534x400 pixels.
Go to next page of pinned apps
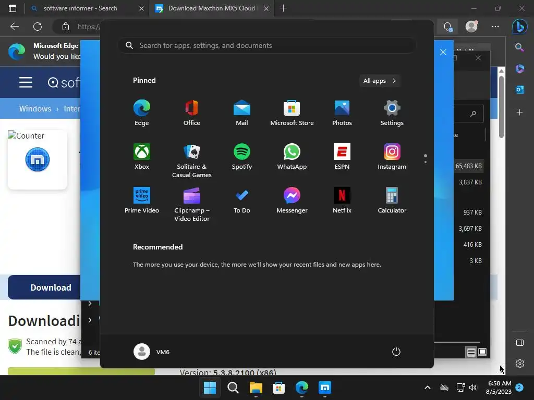coord(426,162)
